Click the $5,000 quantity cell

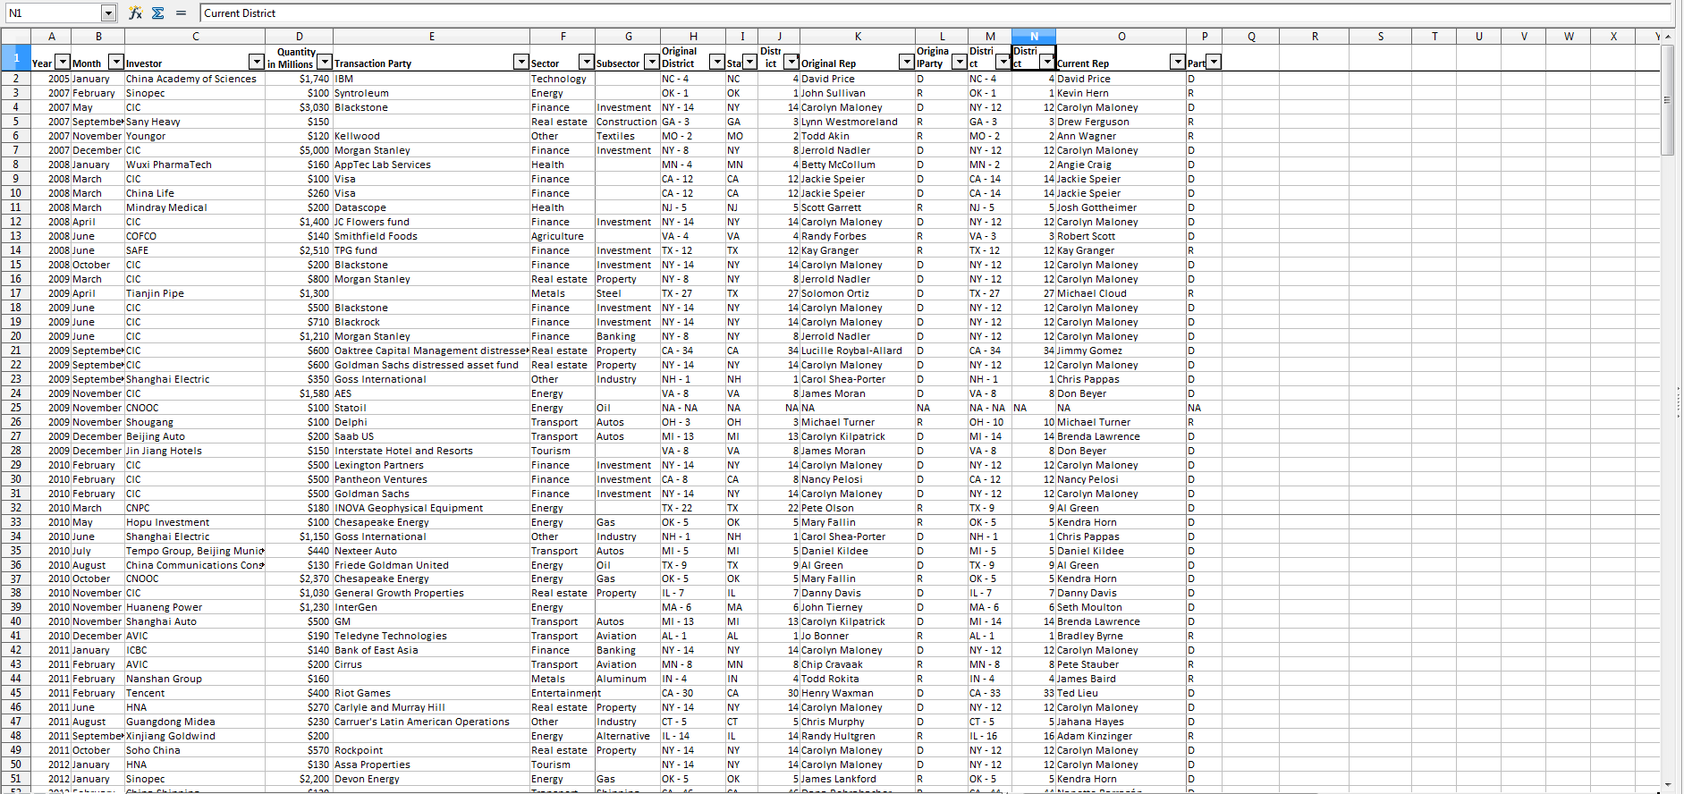tap(299, 150)
